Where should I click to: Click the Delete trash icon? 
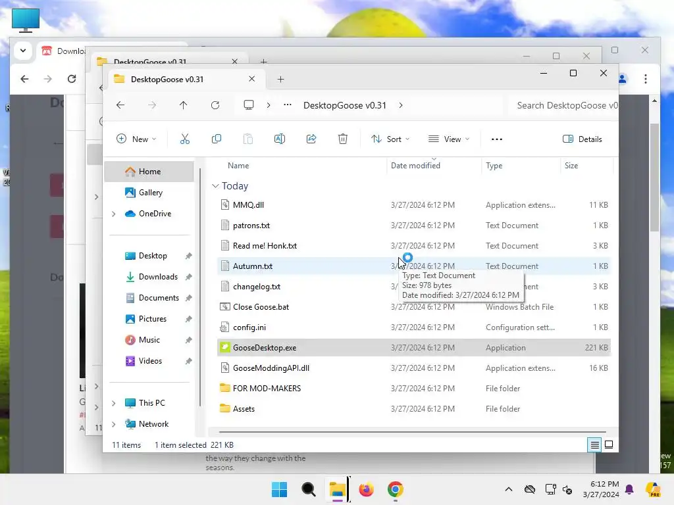point(342,139)
